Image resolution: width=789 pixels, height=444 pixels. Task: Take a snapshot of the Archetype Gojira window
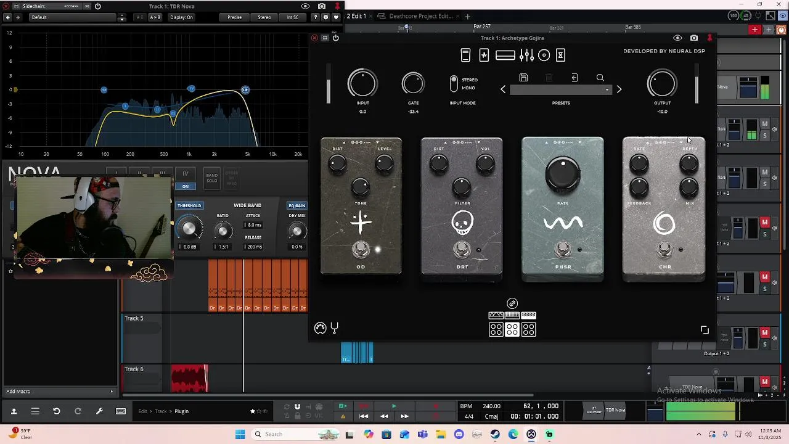click(694, 38)
